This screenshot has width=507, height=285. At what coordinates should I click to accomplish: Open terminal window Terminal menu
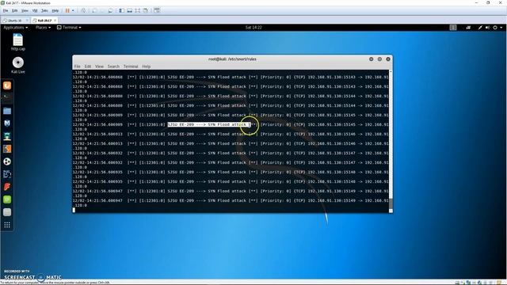pyautogui.click(x=131, y=66)
